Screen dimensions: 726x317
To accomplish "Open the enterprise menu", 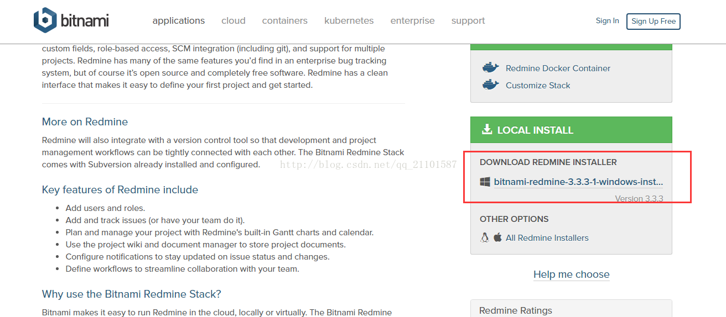I will [413, 20].
